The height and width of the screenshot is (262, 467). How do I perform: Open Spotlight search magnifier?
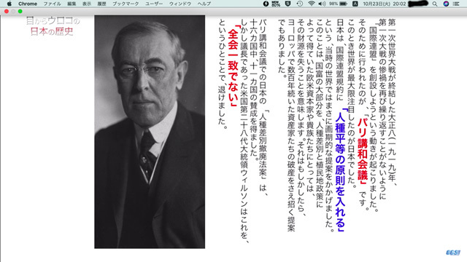coord(435,4)
